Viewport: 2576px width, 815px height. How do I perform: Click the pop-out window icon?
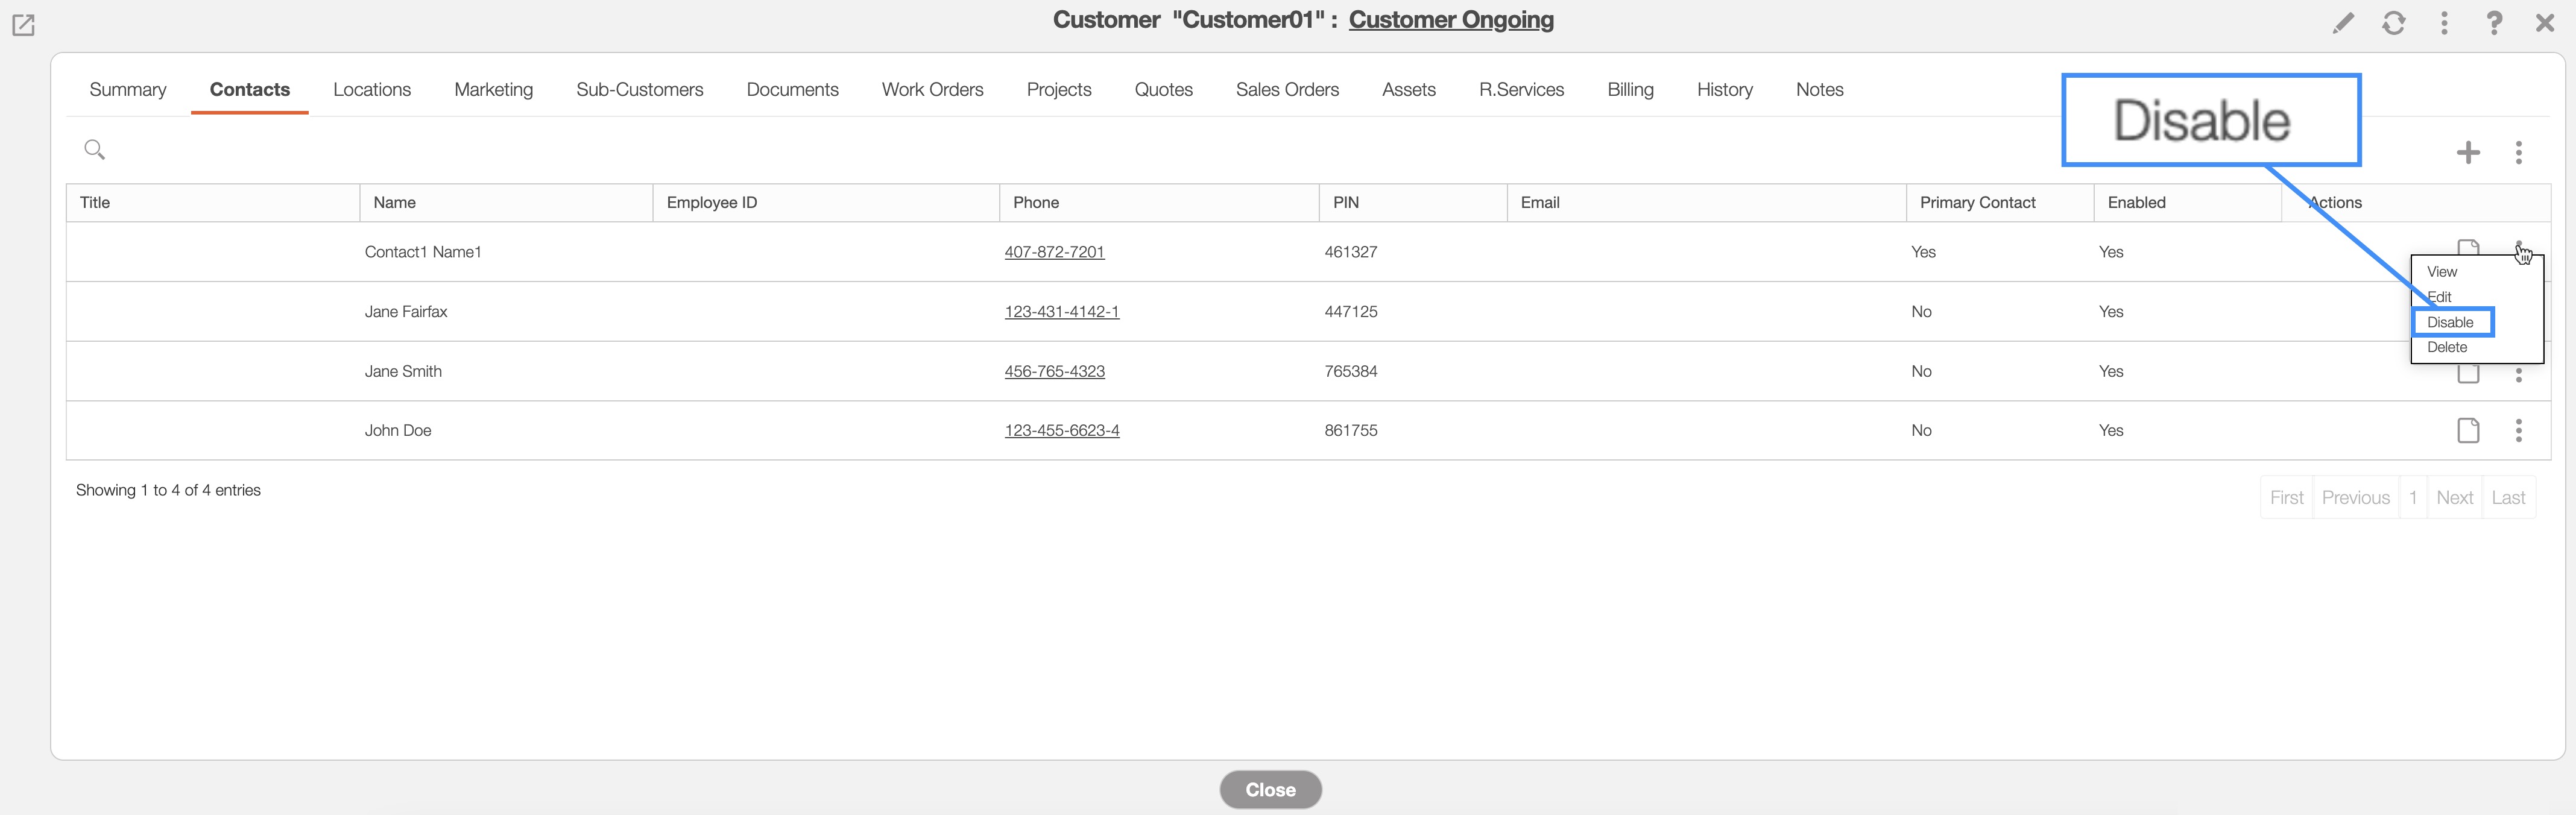point(23,25)
